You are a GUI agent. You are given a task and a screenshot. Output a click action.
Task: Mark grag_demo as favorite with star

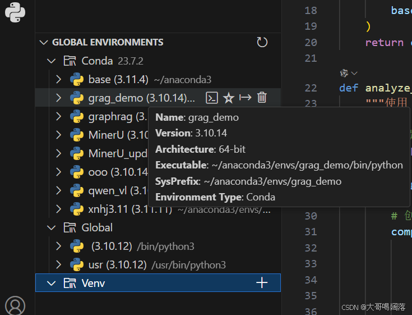pyautogui.click(x=229, y=98)
